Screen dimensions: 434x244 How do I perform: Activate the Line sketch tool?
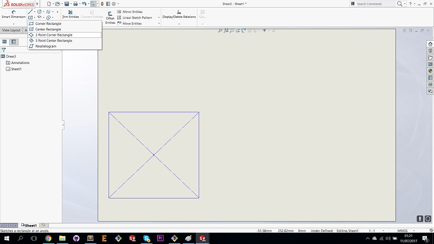click(30, 11)
